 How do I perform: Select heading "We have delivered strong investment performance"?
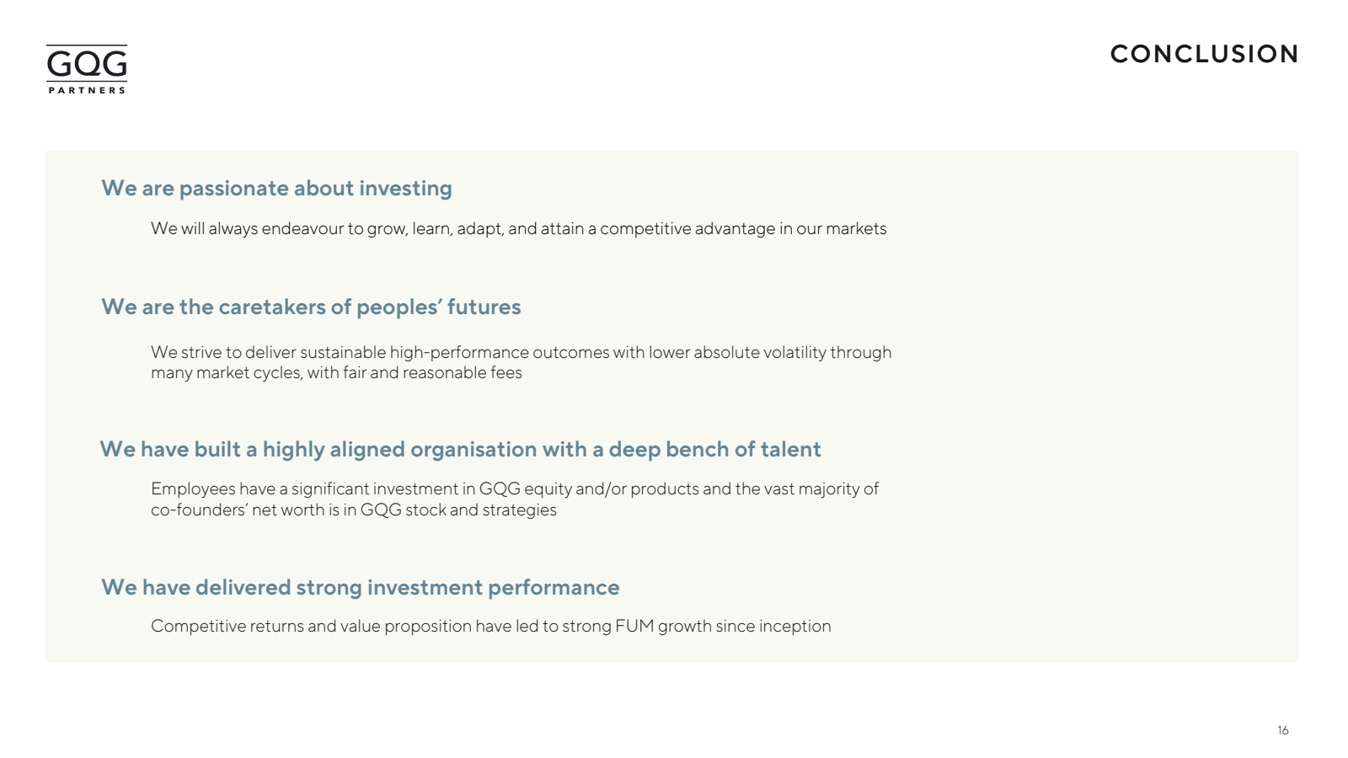360,588
